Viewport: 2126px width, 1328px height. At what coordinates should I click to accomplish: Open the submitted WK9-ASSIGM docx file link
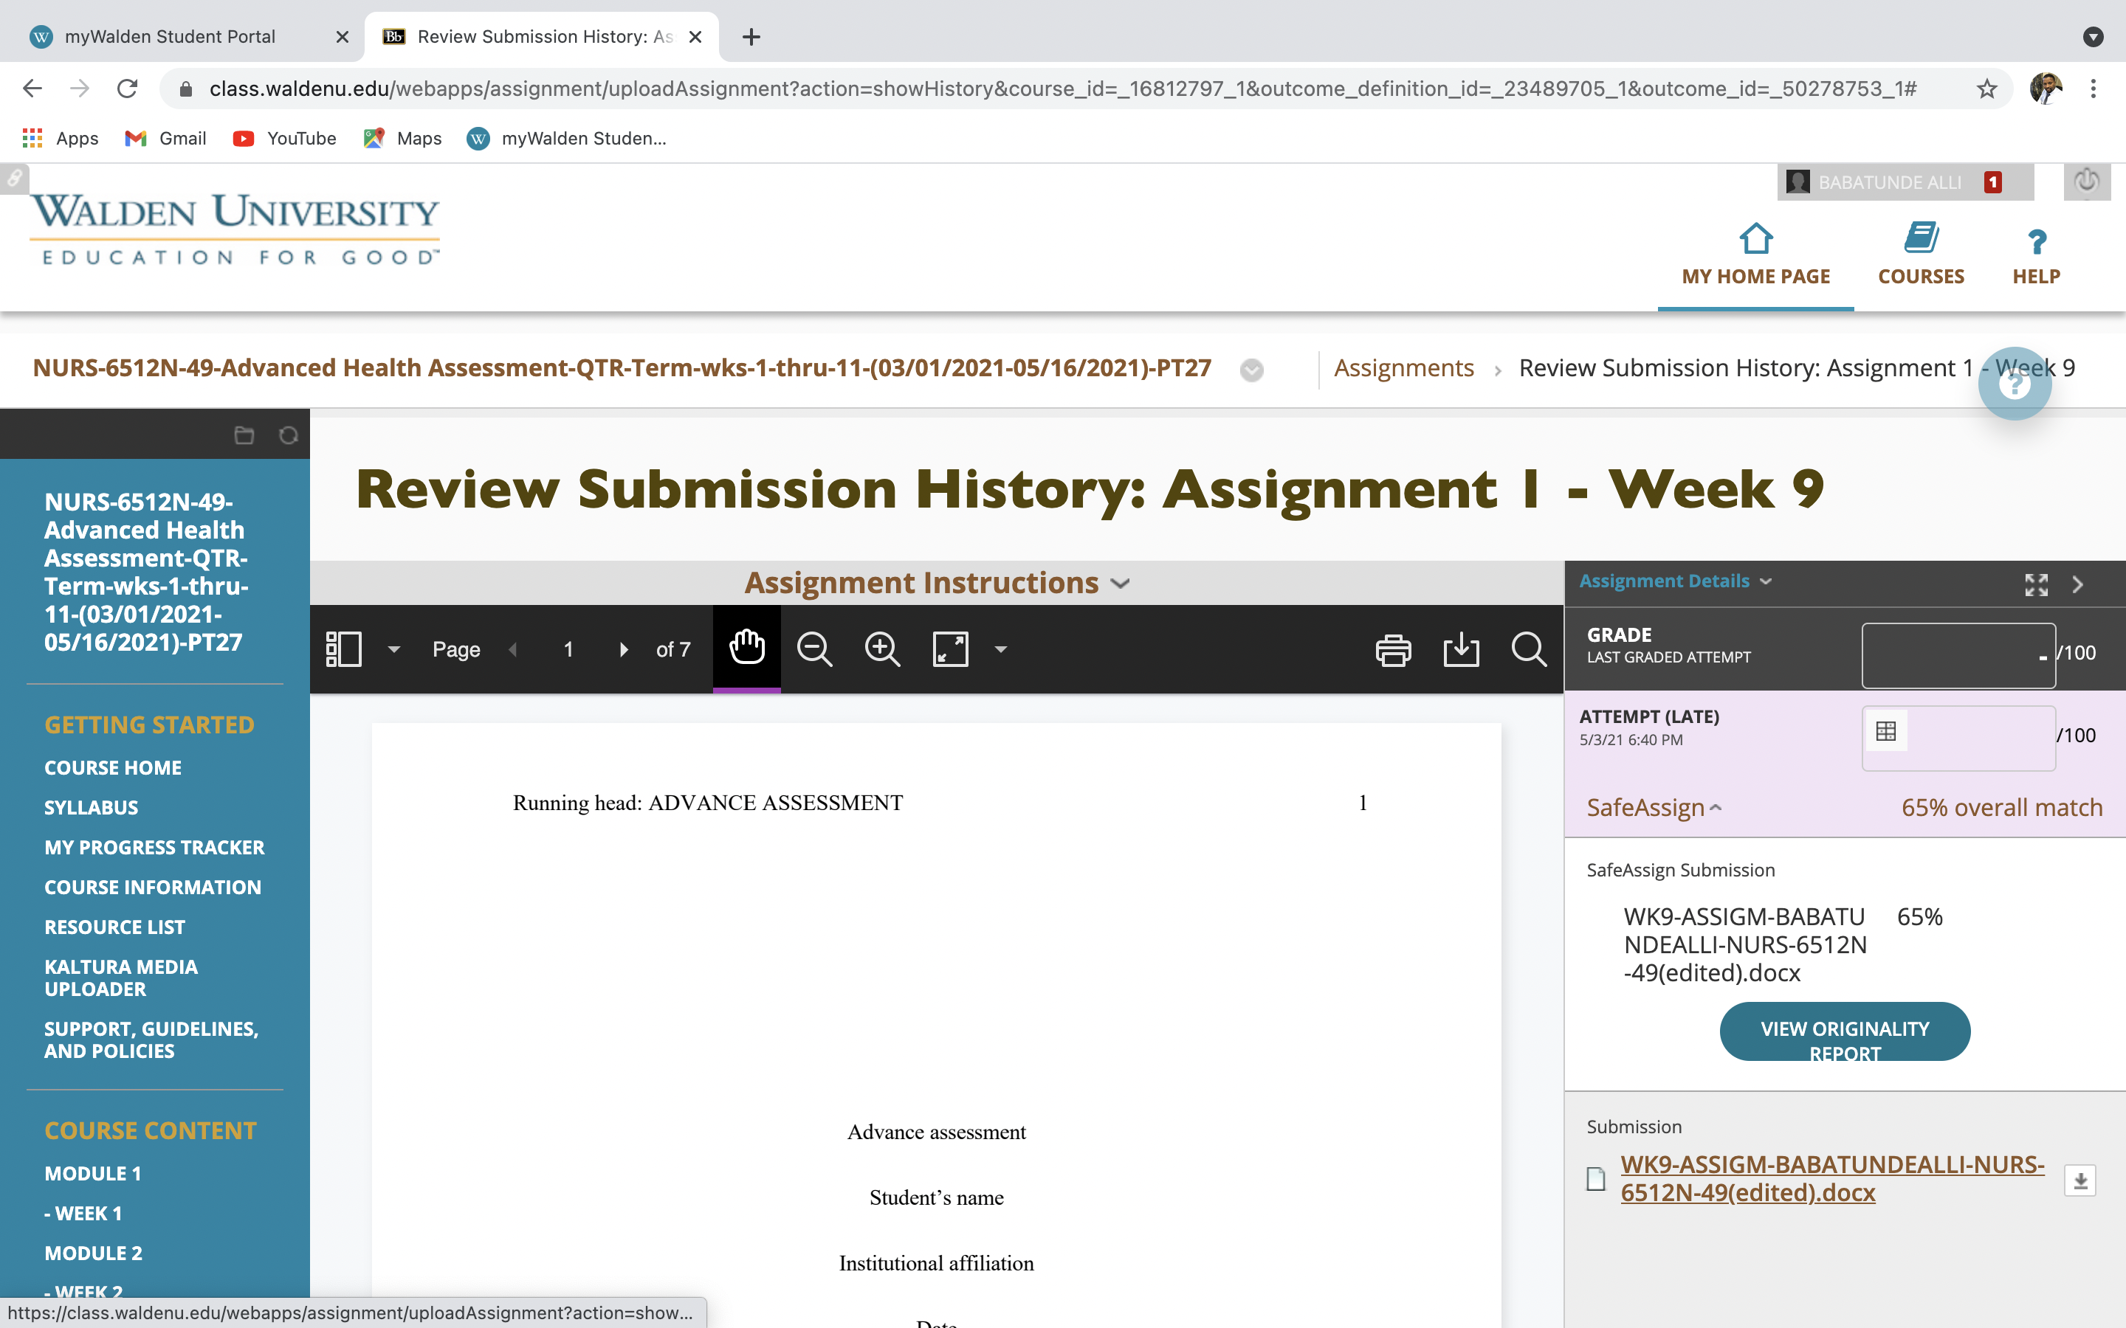[1831, 1177]
